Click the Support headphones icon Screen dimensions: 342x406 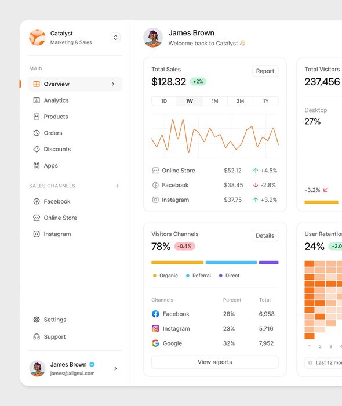(x=37, y=336)
